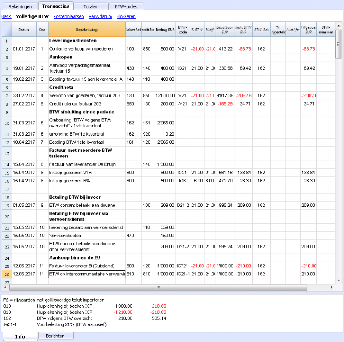Click the cell 'Contante verkoop van goederen'

click(x=87, y=49)
